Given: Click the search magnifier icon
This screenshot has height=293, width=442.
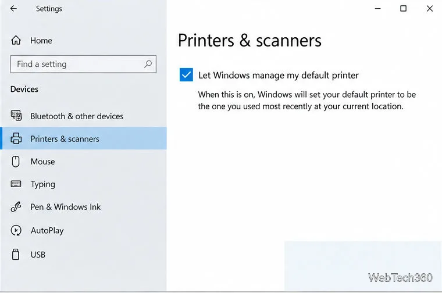Looking at the screenshot, I should point(148,64).
